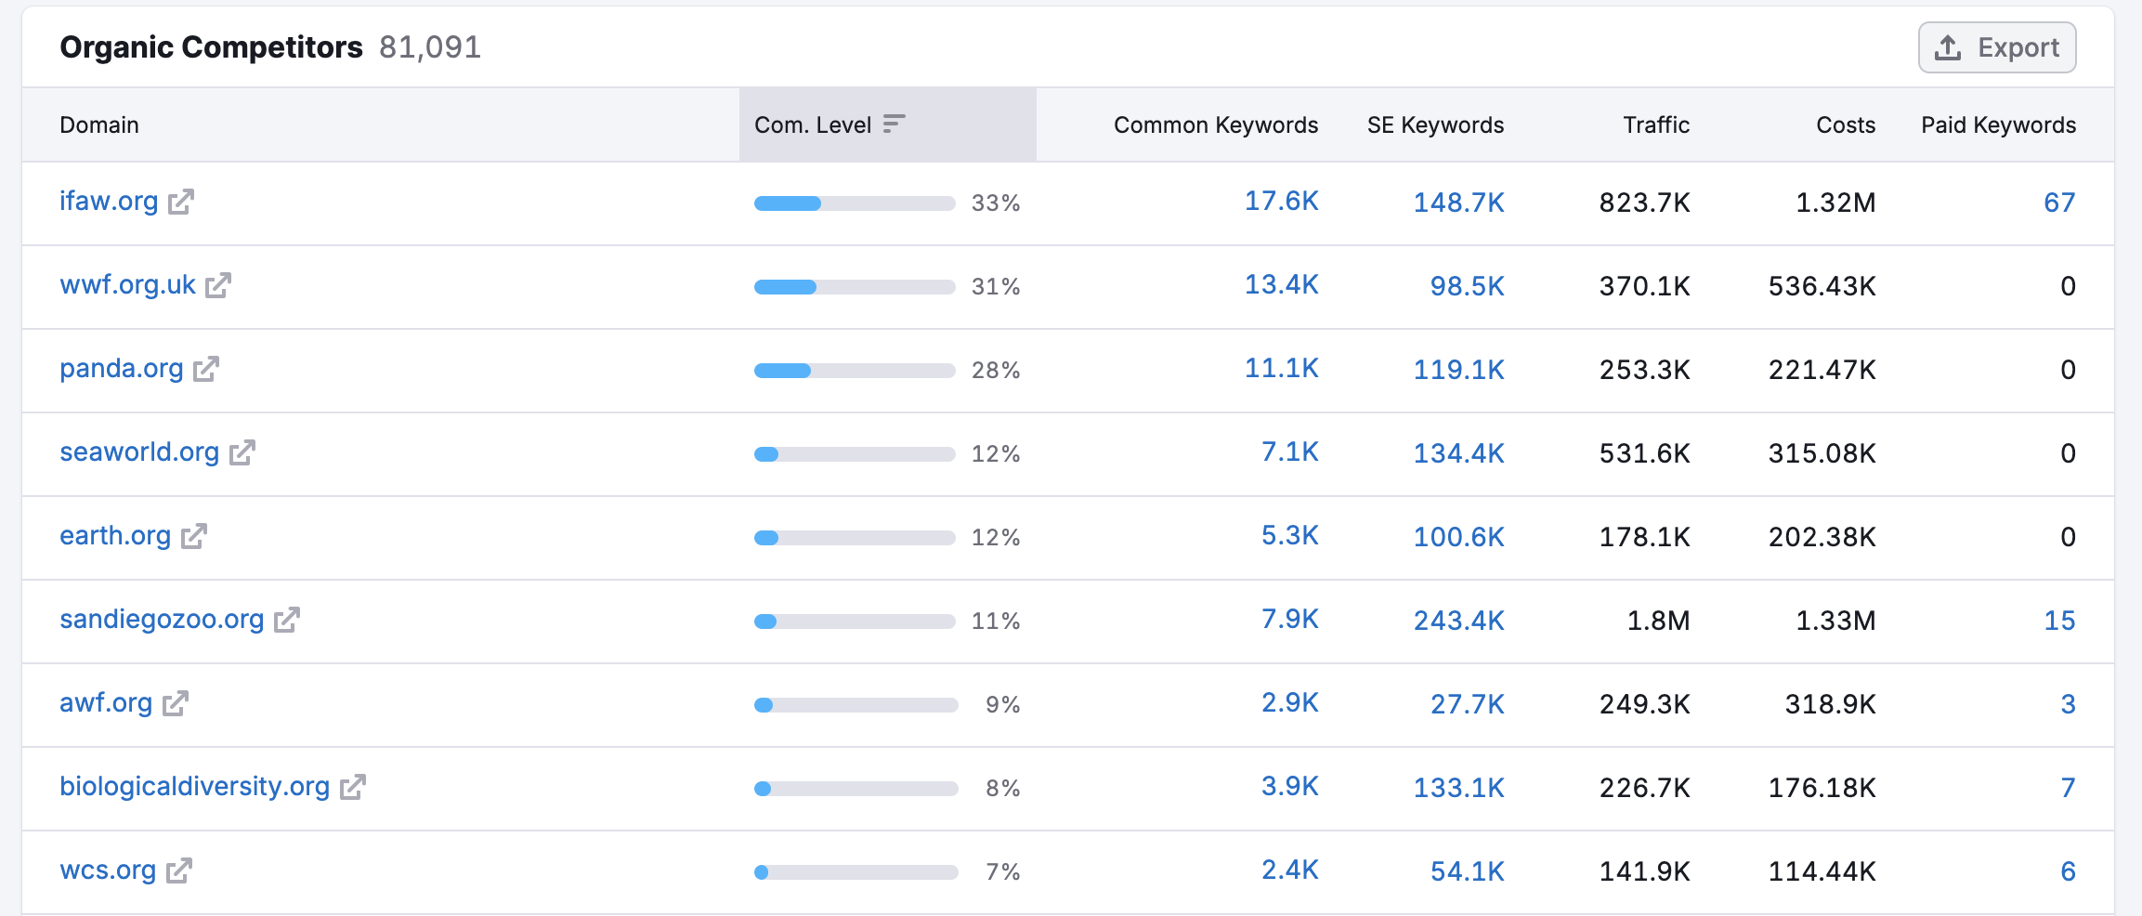
Task: Click the external link icon beside panda.org
Action: pos(205,370)
